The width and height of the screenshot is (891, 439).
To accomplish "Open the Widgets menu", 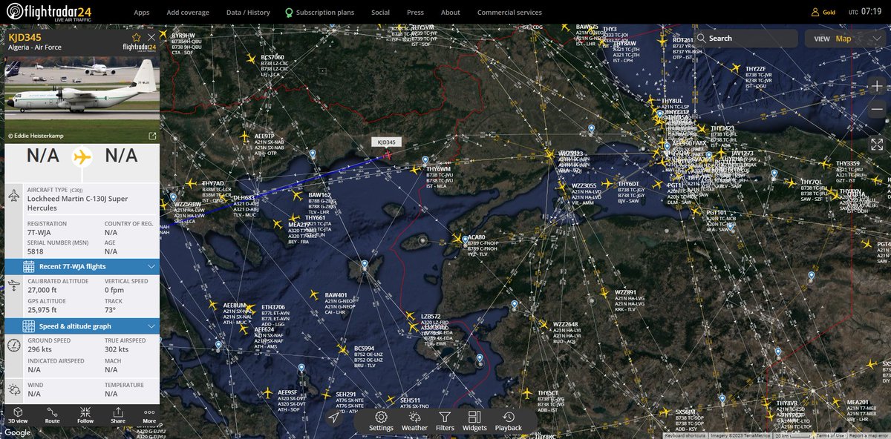I will click(x=475, y=421).
